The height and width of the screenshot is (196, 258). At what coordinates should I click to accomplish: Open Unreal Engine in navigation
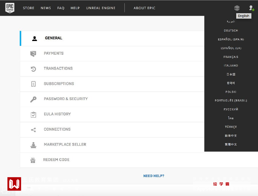[x=101, y=8]
